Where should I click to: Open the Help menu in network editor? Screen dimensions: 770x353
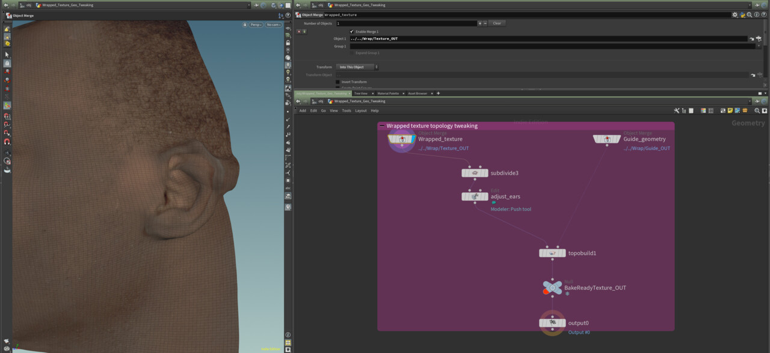[x=375, y=110]
